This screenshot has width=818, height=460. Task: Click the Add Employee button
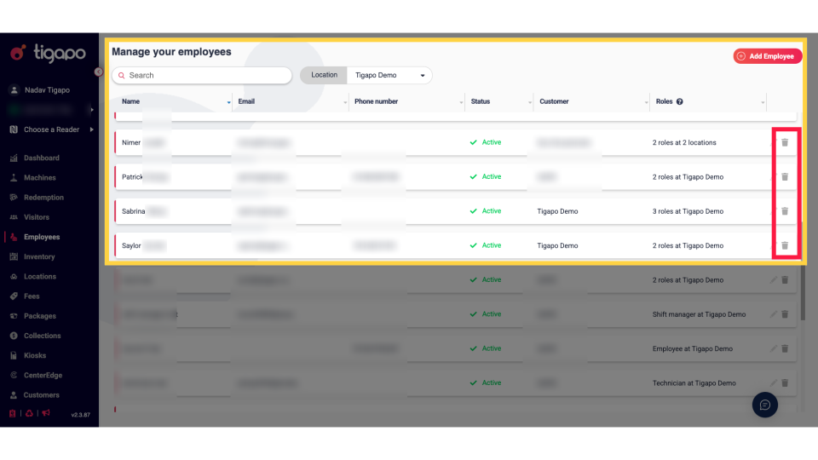(x=767, y=56)
